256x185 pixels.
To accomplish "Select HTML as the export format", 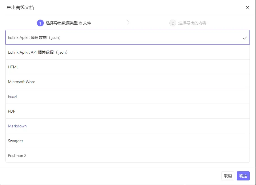I will tap(13, 67).
